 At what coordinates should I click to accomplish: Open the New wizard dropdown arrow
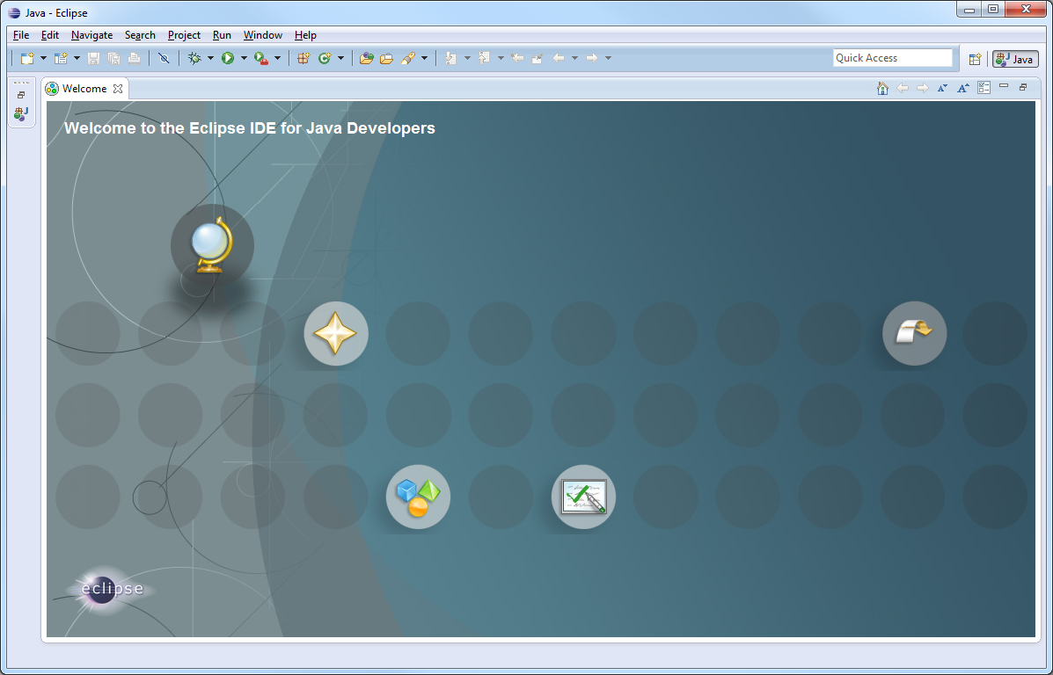[x=44, y=58]
